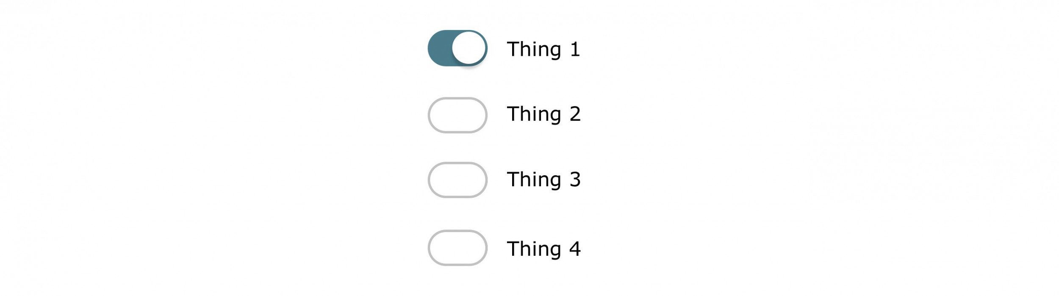The image size is (1059, 296).
Task: Enable the Thing 2 toggle switch
Action: point(457,115)
